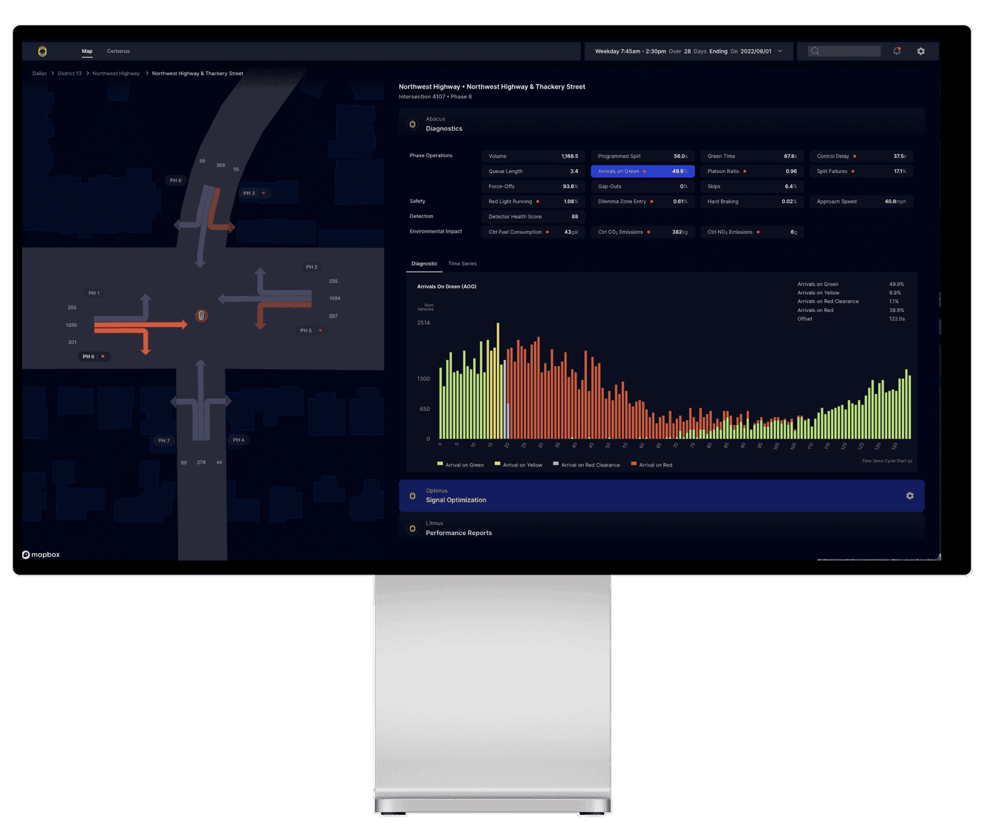Open the Abacus Diagnostics module icon

(413, 123)
